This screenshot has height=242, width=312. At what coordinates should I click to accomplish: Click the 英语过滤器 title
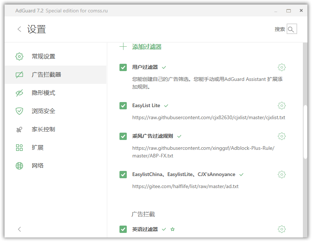click(145, 229)
